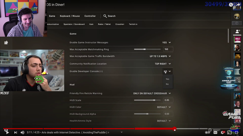Collapse the Enable Developer Console dropdown

pos(167,71)
